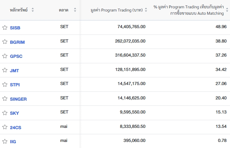Viewport: 230px width, 148px height.
Task: View GPSC security details
Action: [x=16, y=56]
